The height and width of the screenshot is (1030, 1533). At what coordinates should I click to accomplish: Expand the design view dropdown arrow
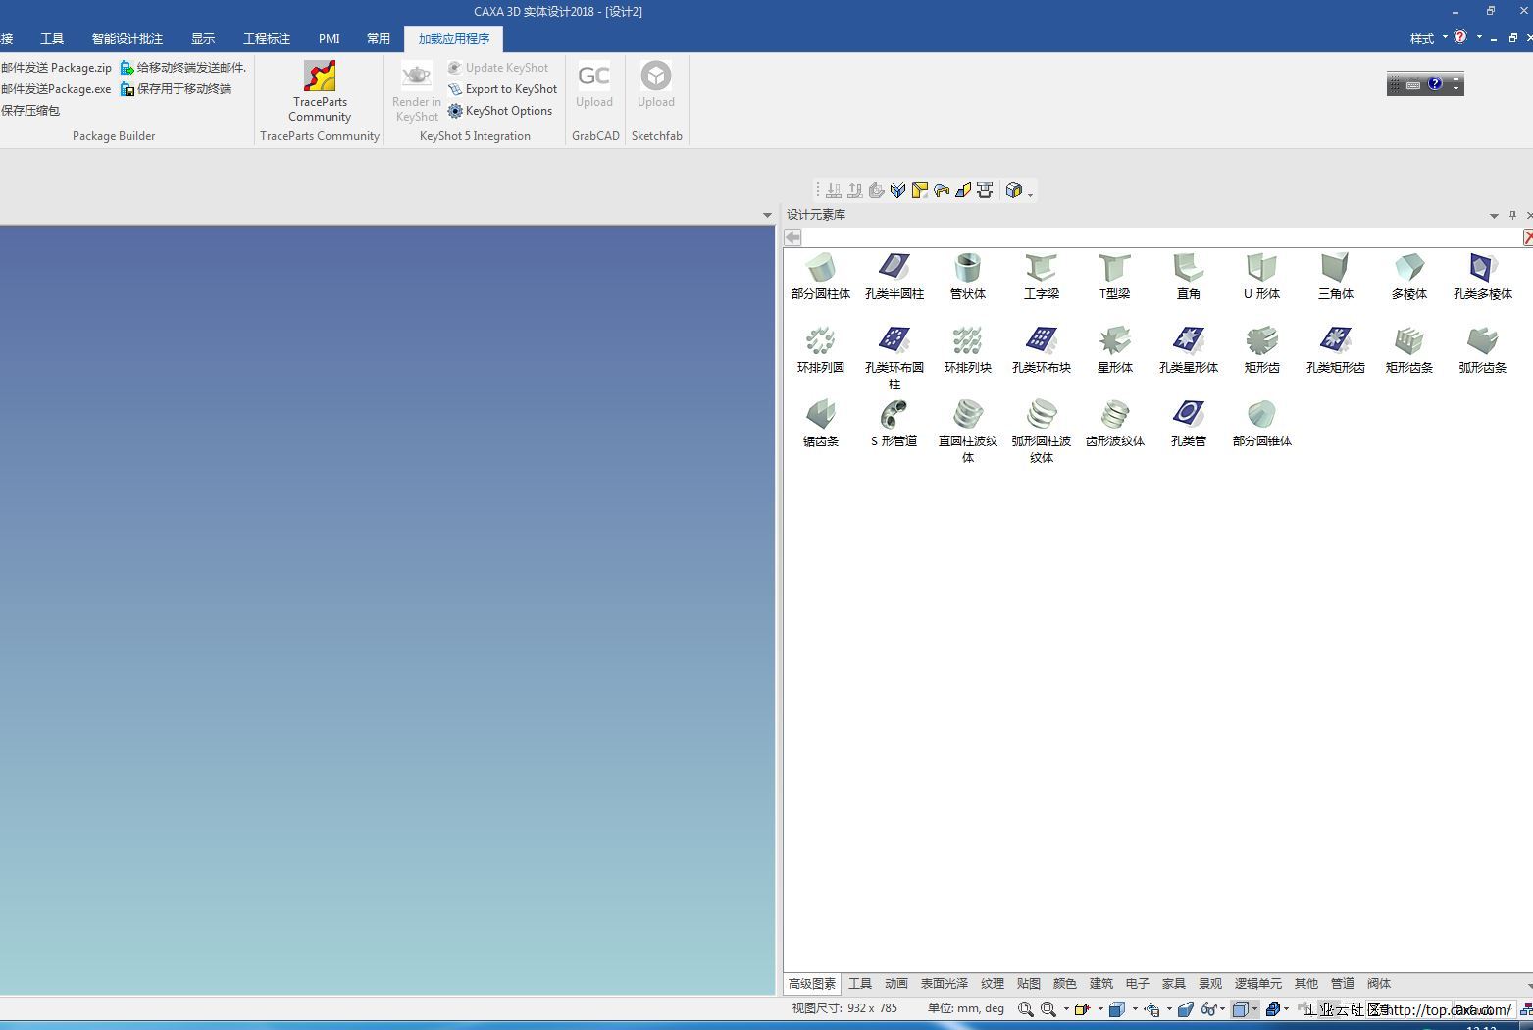(x=767, y=215)
